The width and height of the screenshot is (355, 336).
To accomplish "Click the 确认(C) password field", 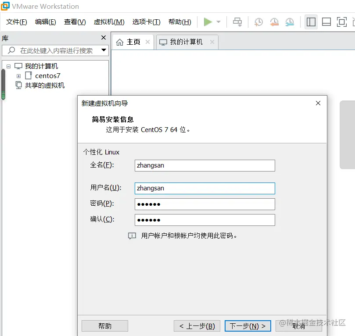I will click(204, 220).
